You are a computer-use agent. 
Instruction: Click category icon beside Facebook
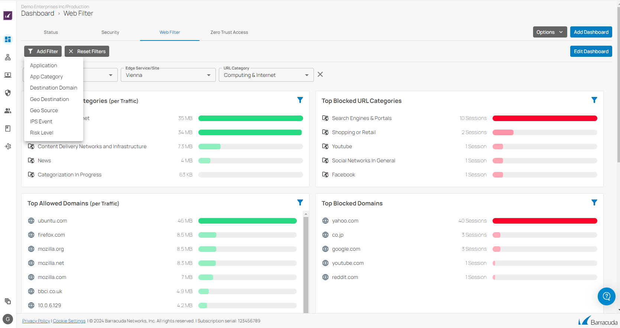click(325, 175)
